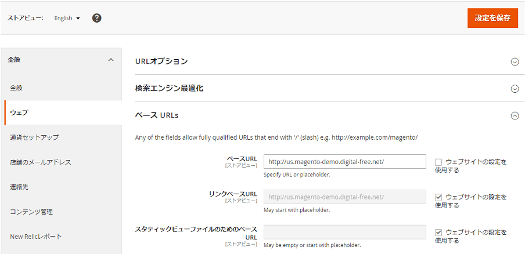The height and width of the screenshot is (254, 525).
Task: Check use-website-setting box for ベースURL
Action: [x=438, y=162]
